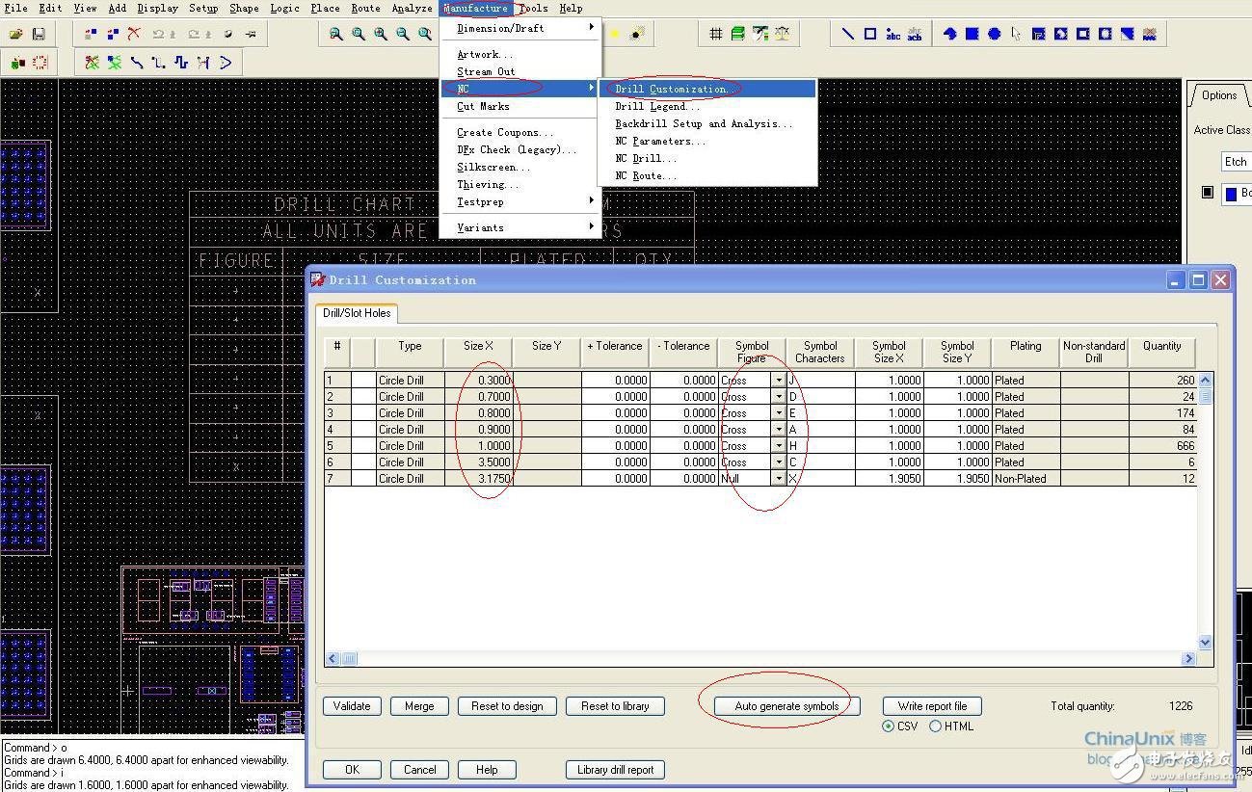Select the Add Rectangle tool icon
Image resolution: width=1252 pixels, height=792 pixels.
tap(869, 34)
